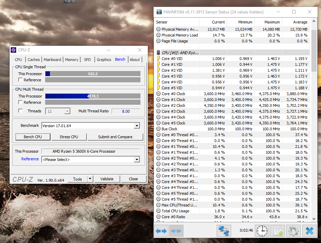This screenshot has width=321, height=243.
Task: Click the HWiNFO64 title bar app icon
Action: point(159,12)
